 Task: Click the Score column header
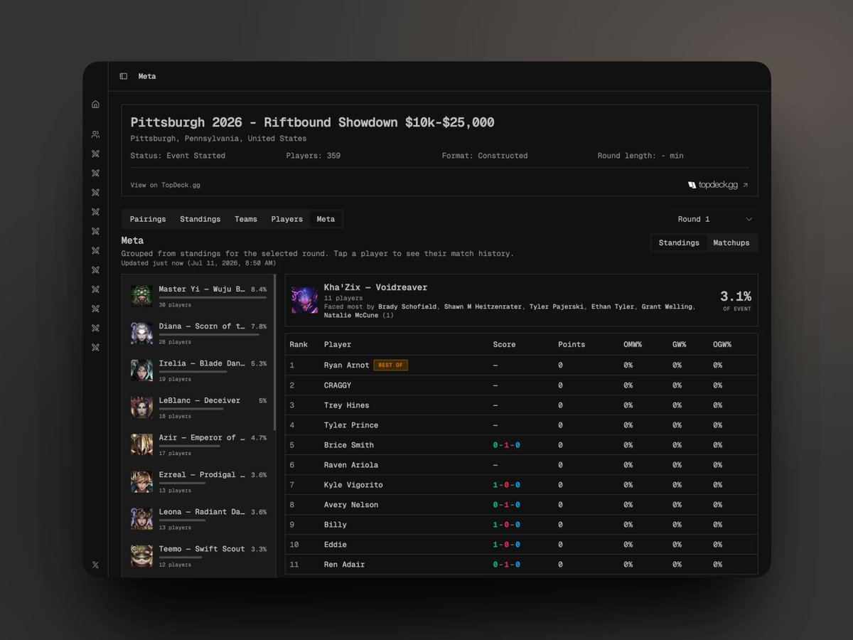tap(505, 344)
